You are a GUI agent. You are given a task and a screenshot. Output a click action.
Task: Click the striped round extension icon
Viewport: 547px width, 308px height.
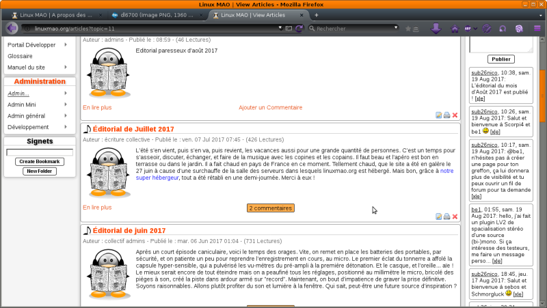[x=487, y=29]
